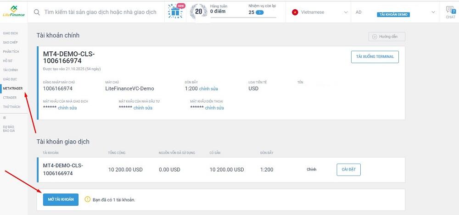Expand the AD account dropdown
This screenshot has width=459, height=215.
[433, 12]
